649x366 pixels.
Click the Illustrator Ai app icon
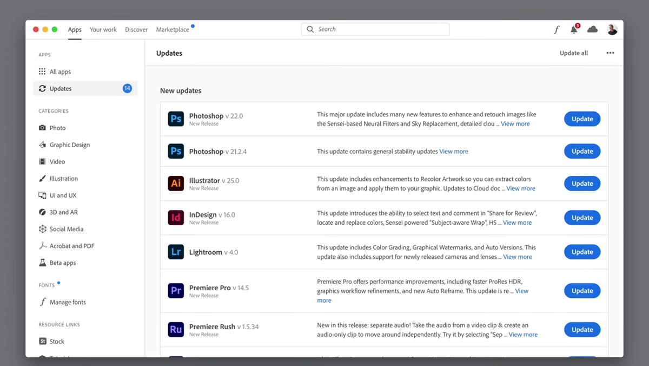pos(176,184)
